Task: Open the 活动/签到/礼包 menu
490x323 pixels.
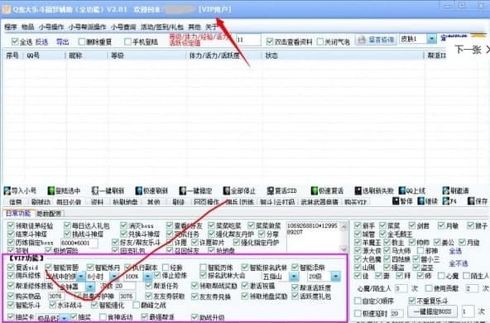Action: coord(162,27)
